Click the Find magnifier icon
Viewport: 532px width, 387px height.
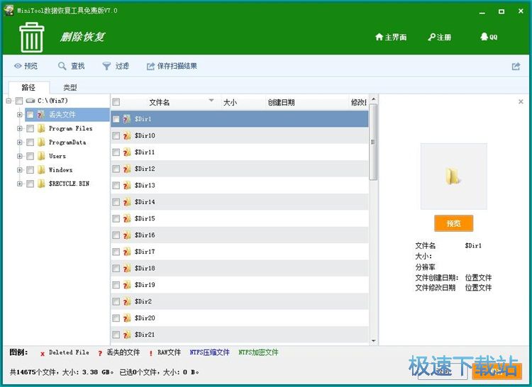62,66
